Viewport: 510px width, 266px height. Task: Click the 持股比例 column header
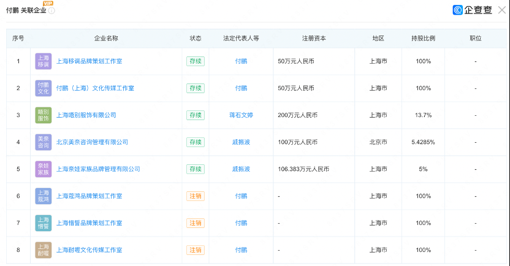423,39
